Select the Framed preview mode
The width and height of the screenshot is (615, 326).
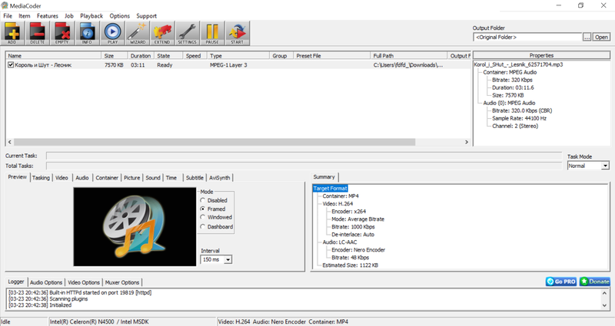[202, 209]
